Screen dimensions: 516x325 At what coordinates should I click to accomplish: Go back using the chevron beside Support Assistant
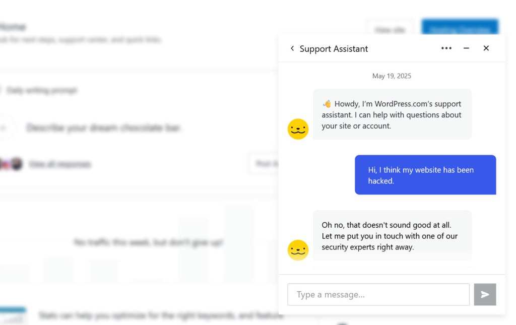click(x=292, y=48)
